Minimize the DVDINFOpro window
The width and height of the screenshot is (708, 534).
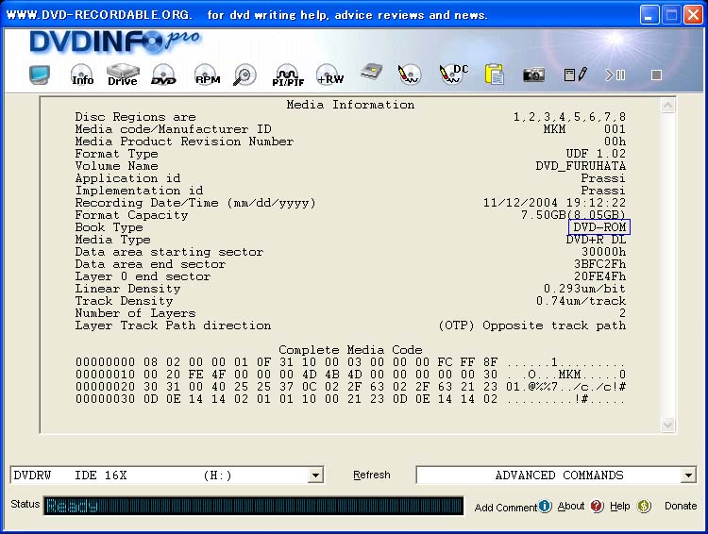(x=649, y=15)
